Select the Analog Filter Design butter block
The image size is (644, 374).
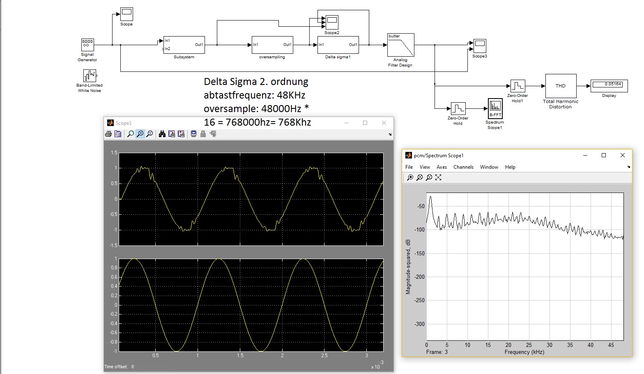pos(400,45)
